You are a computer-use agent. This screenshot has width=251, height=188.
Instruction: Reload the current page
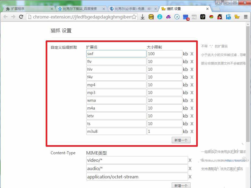tap(21, 17)
